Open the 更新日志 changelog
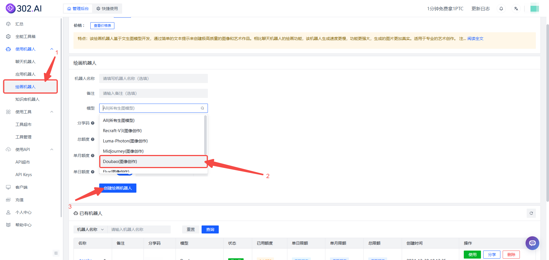This screenshot has width=549, height=260. click(x=481, y=9)
